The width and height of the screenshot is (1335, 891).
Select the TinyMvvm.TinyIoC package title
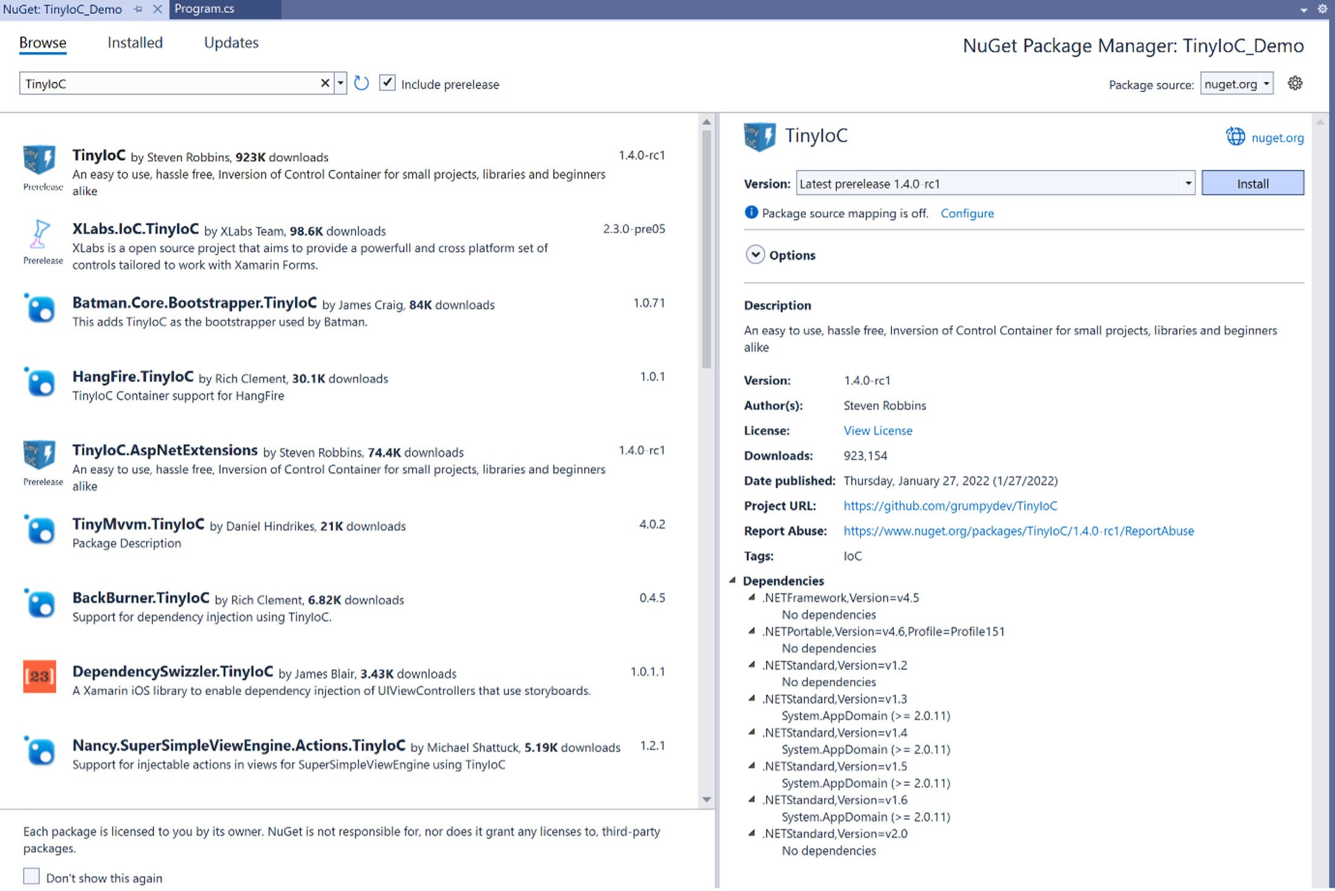(138, 524)
